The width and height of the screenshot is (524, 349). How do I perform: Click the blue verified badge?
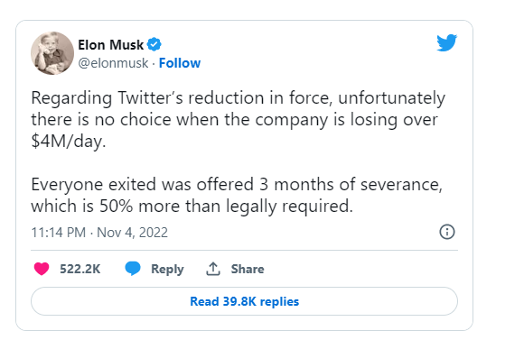[154, 44]
